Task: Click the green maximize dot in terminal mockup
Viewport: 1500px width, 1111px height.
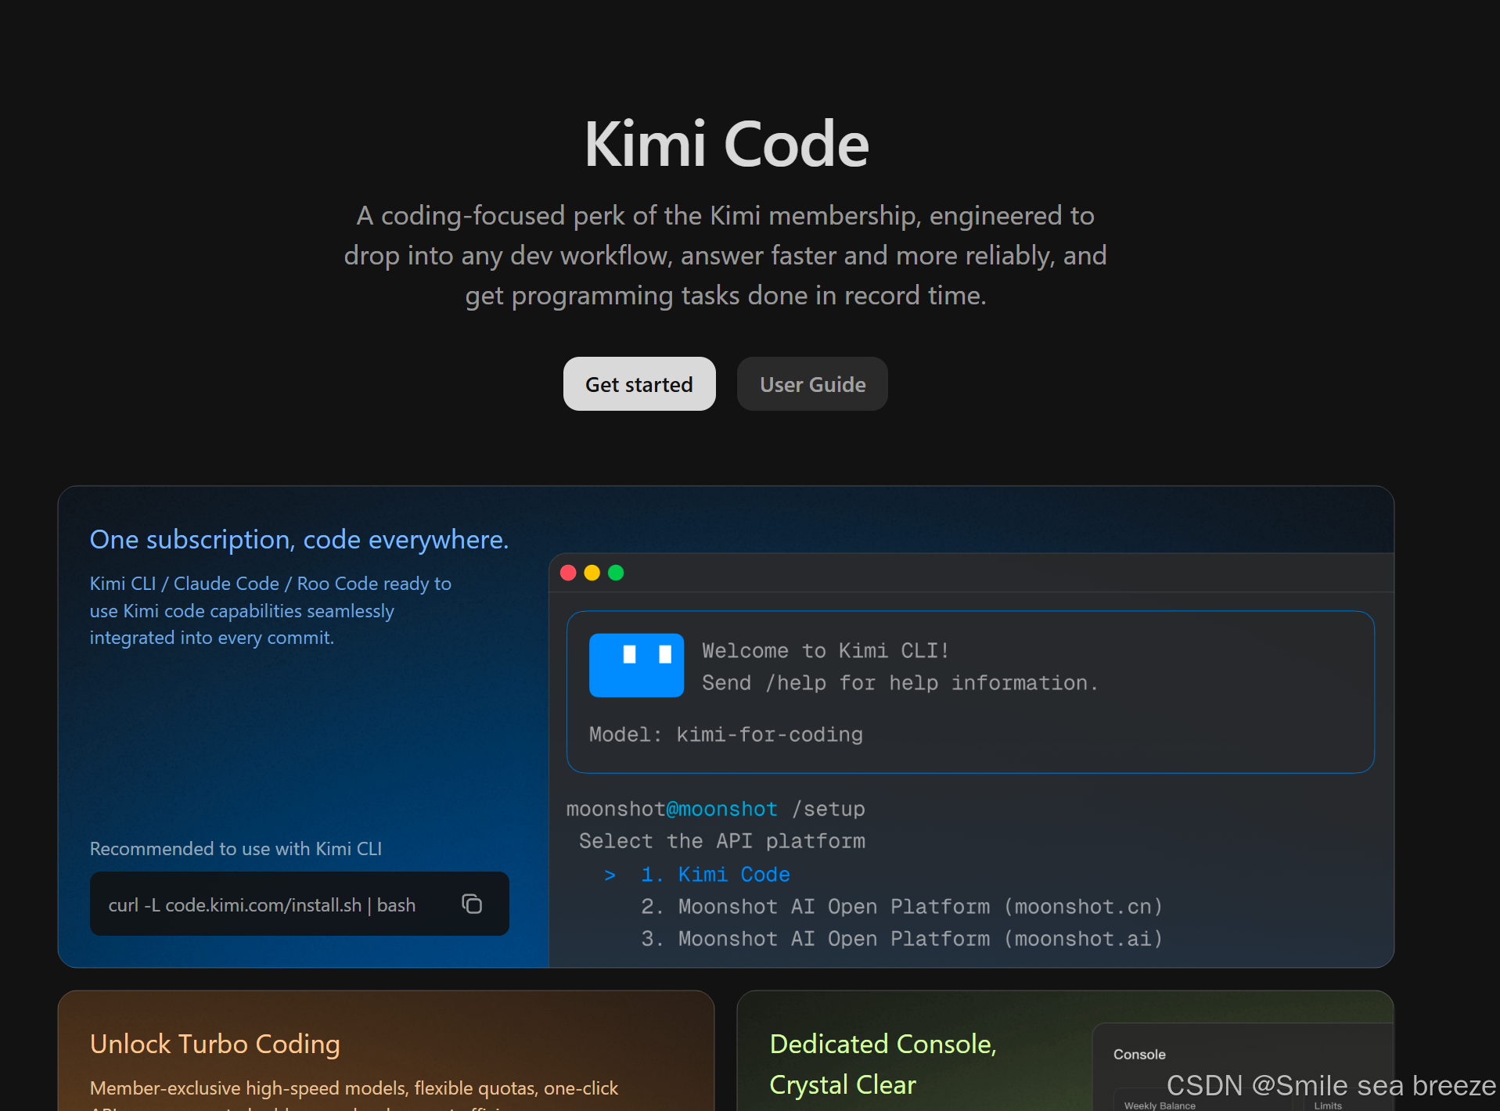Action: point(616,573)
